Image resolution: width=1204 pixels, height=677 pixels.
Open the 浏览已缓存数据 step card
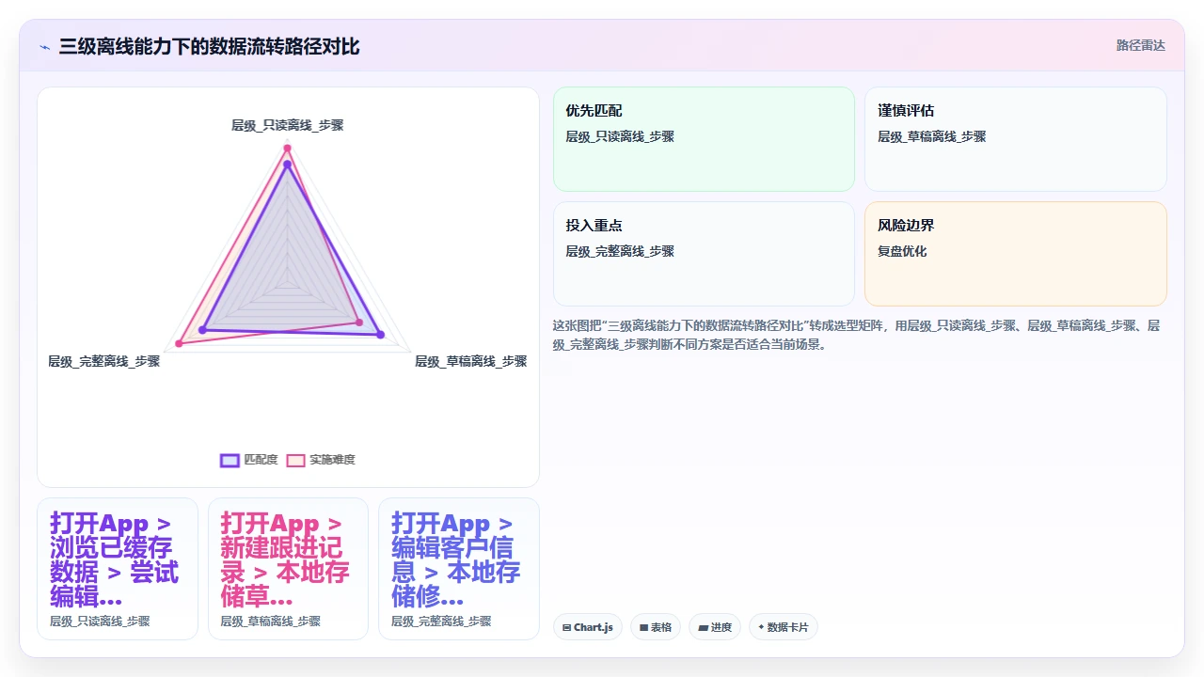(118, 569)
